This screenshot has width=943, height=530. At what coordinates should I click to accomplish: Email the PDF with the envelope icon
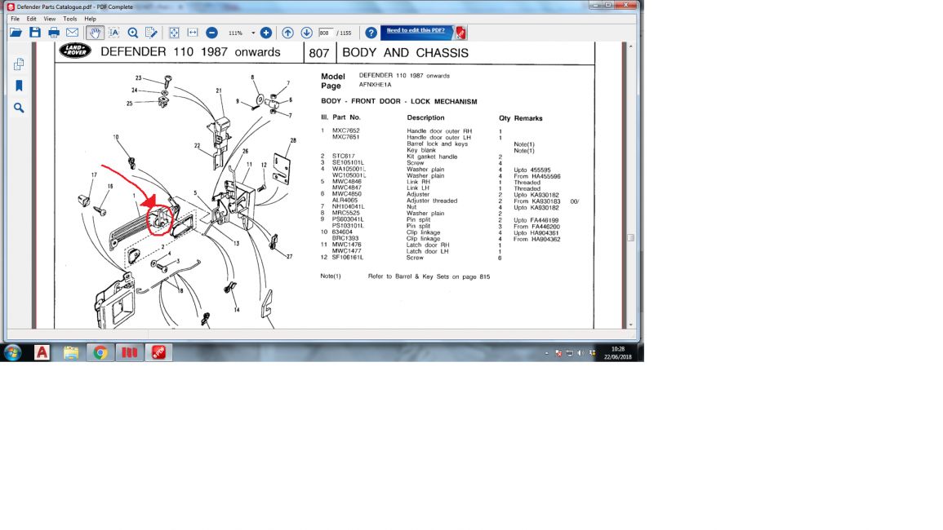(x=72, y=33)
